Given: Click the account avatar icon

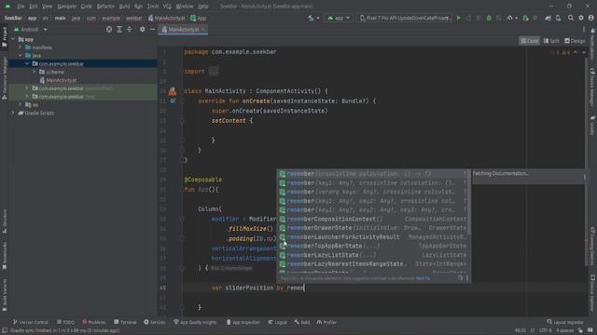Looking at the screenshot, I should [x=590, y=18].
